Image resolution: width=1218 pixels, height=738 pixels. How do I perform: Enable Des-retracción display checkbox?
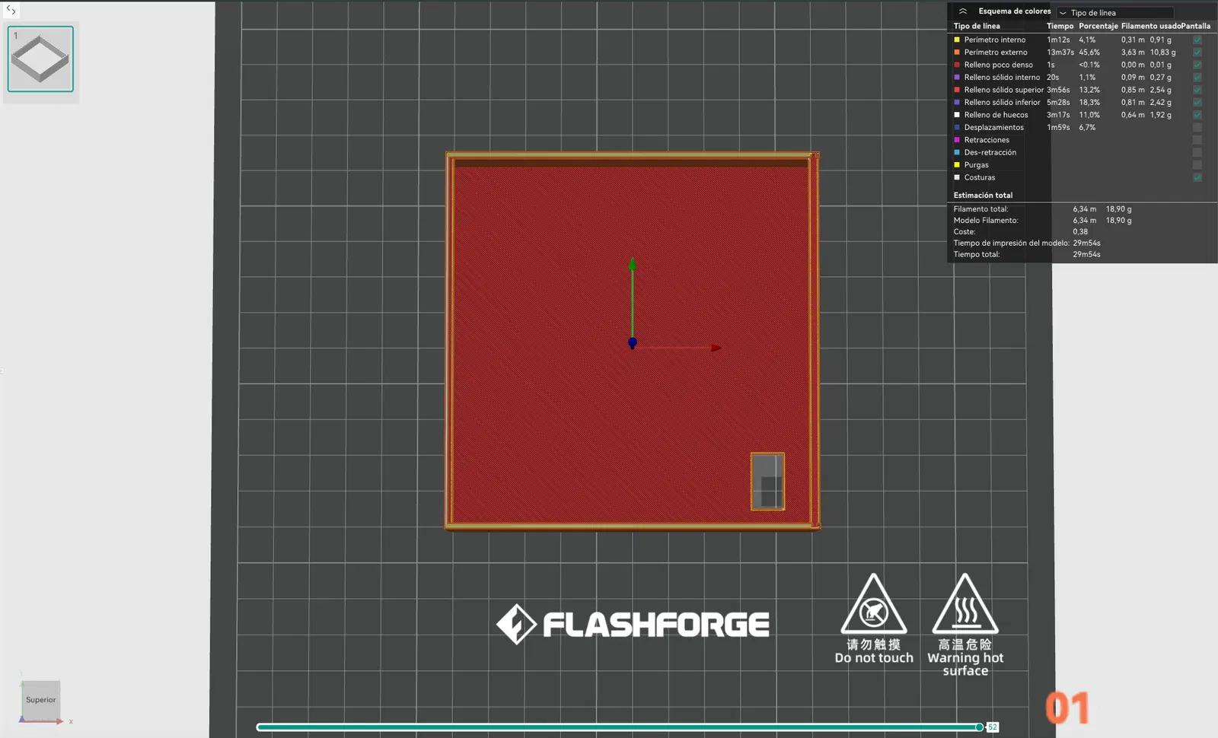pyautogui.click(x=1197, y=152)
